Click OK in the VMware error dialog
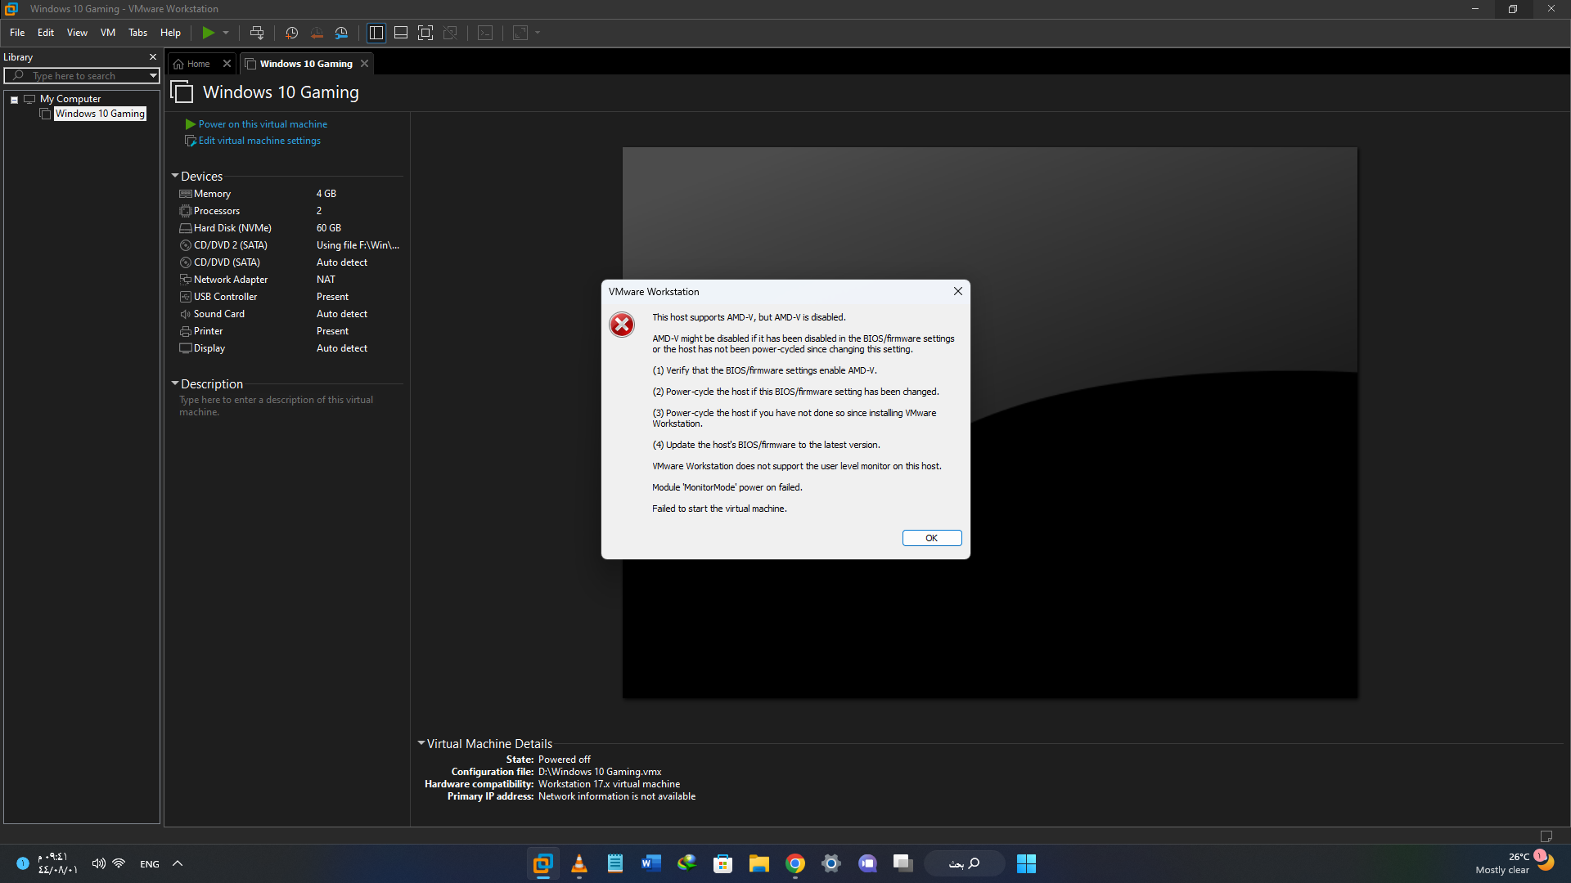The image size is (1571, 883). pos(932,538)
